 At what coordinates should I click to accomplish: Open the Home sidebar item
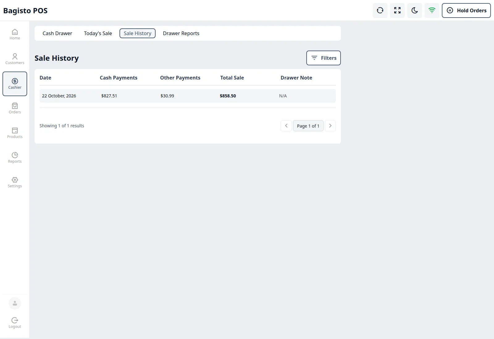pyautogui.click(x=15, y=35)
